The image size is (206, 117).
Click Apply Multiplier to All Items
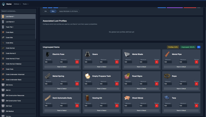point(68,11)
